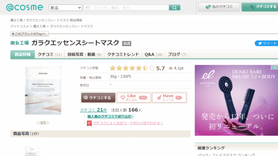The image size is (278, 156).
Task: Open the 商品 search category dropdown
Action: pos(65,8)
